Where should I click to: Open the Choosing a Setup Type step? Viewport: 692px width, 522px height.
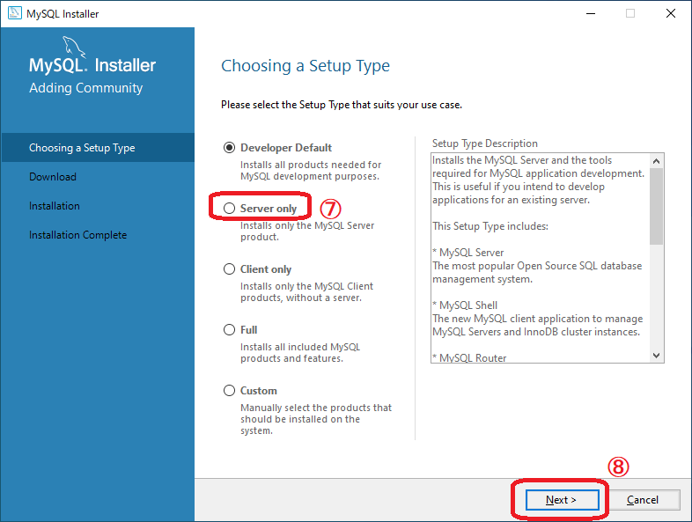[x=98, y=148]
